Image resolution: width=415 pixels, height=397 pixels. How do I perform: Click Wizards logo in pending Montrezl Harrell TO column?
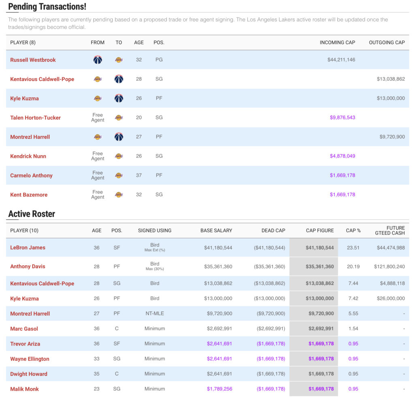click(x=119, y=137)
